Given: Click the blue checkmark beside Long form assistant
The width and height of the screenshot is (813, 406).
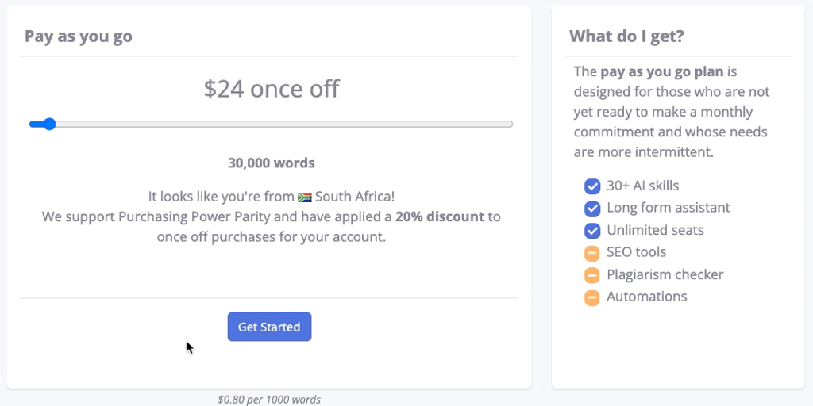Looking at the screenshot, I should point(592,209).
